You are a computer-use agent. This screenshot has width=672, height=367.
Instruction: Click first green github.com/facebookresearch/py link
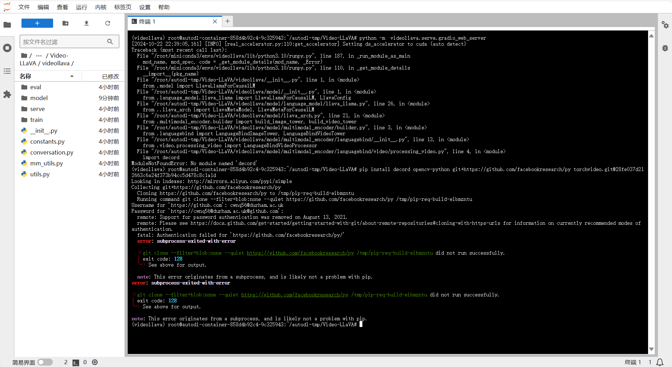coord(300,253)
